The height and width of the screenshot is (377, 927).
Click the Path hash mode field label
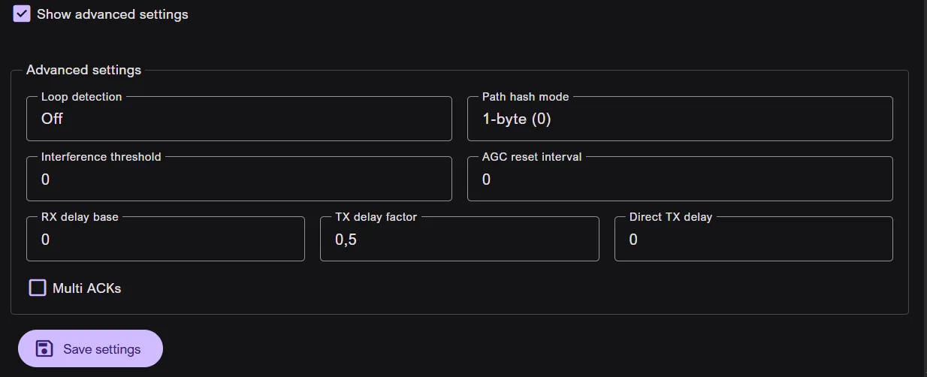coord(525,97)
